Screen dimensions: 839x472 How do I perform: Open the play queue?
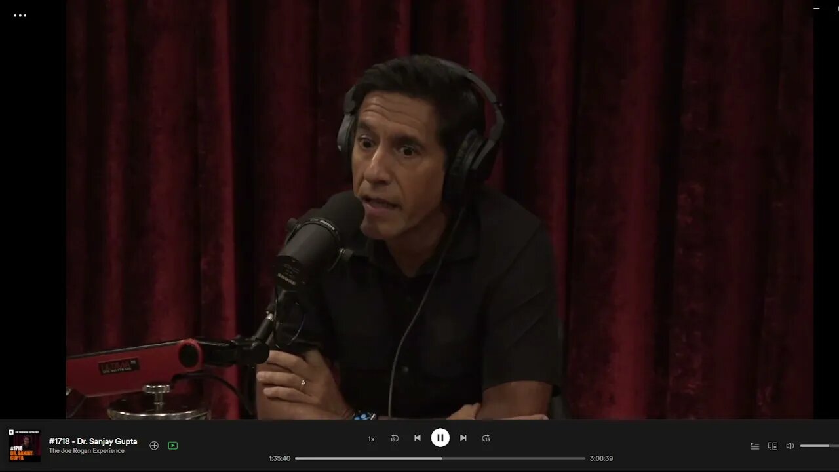click(x=754, y=446)
